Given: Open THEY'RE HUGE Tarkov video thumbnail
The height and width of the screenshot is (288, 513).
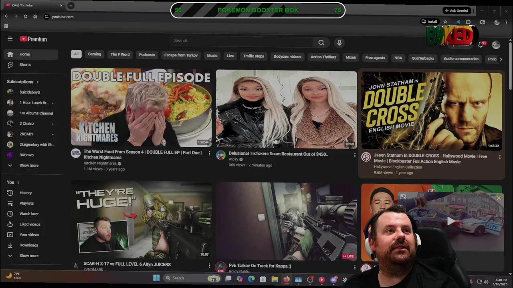Looking at the screenshot, I should (x=141, y=220).
